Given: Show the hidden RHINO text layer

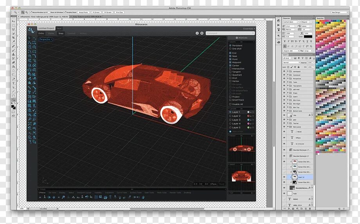Looking at the screenshot, I should click(x=284, y=199).
